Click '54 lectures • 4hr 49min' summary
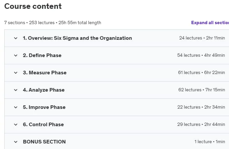Image resolution: width=229 pixels, height=149 pixels. click(x=201, y=55)
